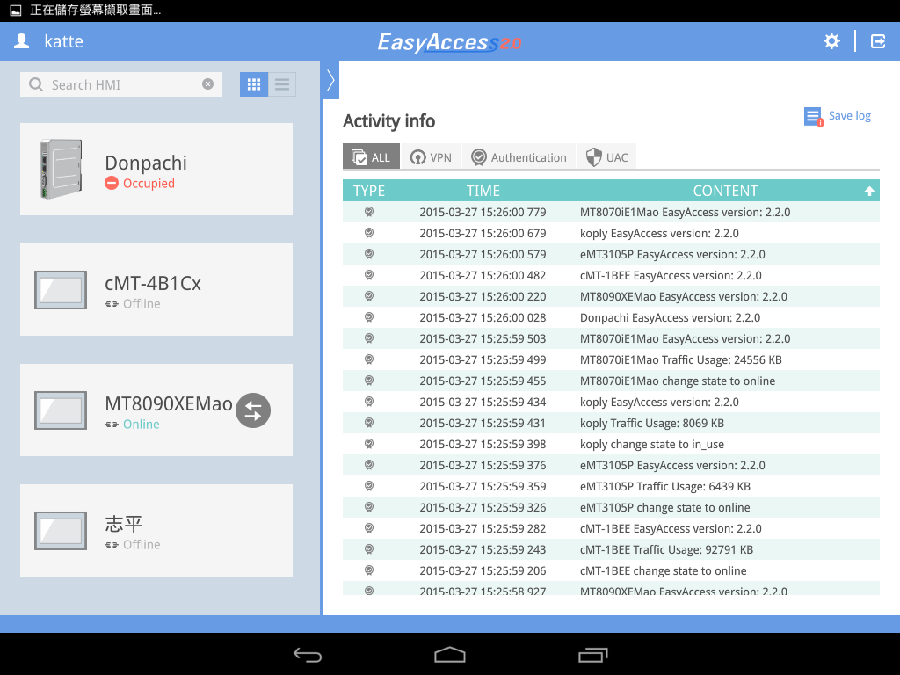Click inside the Search HMI field

[x=121, y=84]
